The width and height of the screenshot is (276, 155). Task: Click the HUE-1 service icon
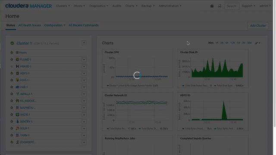click(17, 87)
